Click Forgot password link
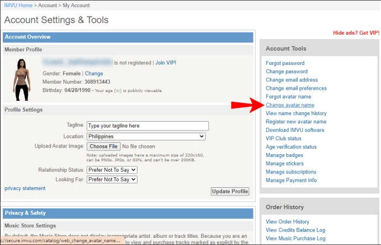Viewport: 381px width, 245px height. [285, 63]
